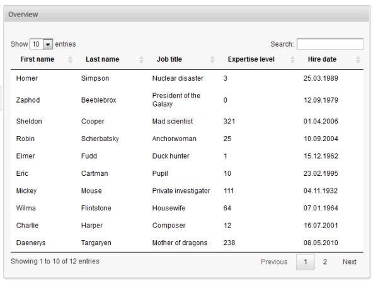Screen dimensions: 378x281
Task: Click the Next pagination link
Action: pyautogui.click(x=349, y=261)
